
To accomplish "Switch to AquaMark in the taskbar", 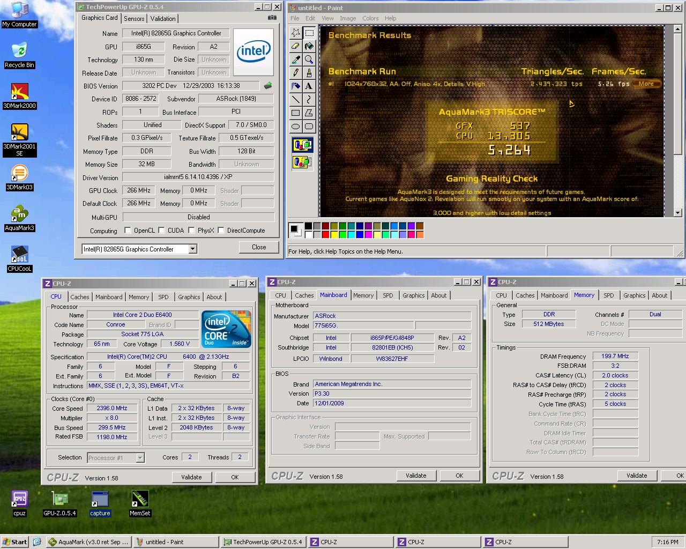I will tap(88, 542).
